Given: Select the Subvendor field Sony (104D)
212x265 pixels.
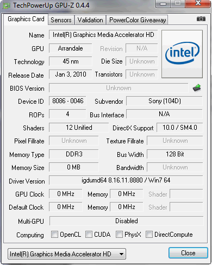Looking at the screenshot, I should pyautogui.click(x=164, y=101).
